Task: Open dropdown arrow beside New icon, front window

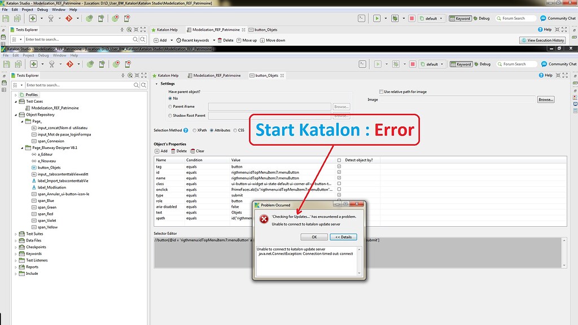Action: 42,64
